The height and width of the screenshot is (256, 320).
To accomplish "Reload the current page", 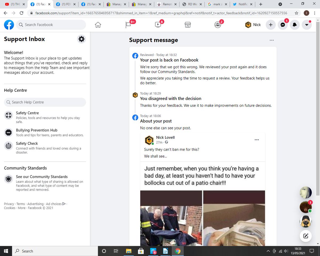I will point(21,13).
